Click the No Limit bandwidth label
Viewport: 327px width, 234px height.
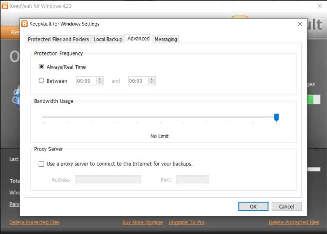[x=160, y=136]
